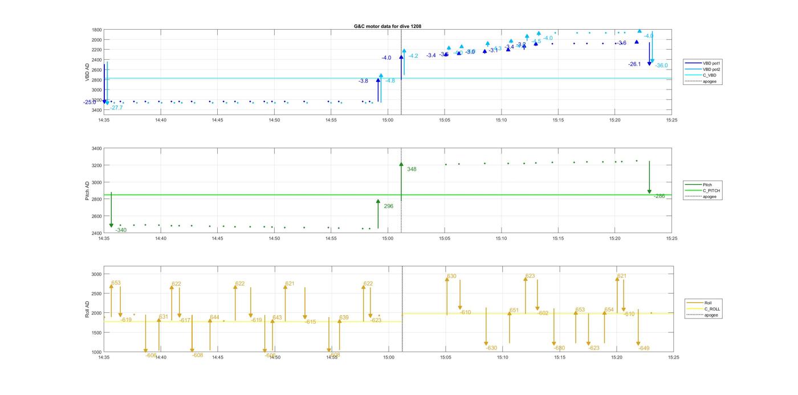Click the 'Roll AD' y-axis label
This screenshot has width=798, height=395.
88,309
